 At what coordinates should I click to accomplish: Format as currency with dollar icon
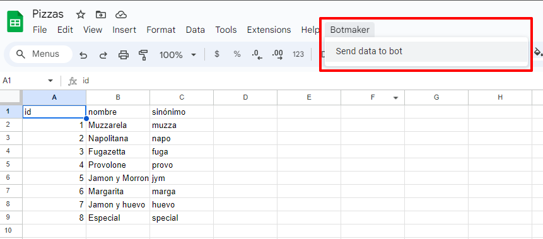click(x=217, y=54)
